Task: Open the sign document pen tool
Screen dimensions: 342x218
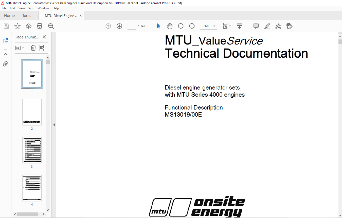Action: [278, 26]
